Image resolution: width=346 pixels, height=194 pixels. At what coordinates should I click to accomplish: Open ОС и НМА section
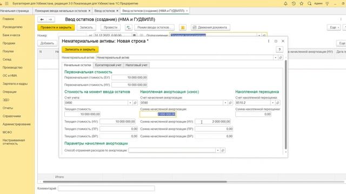[10, 75]
